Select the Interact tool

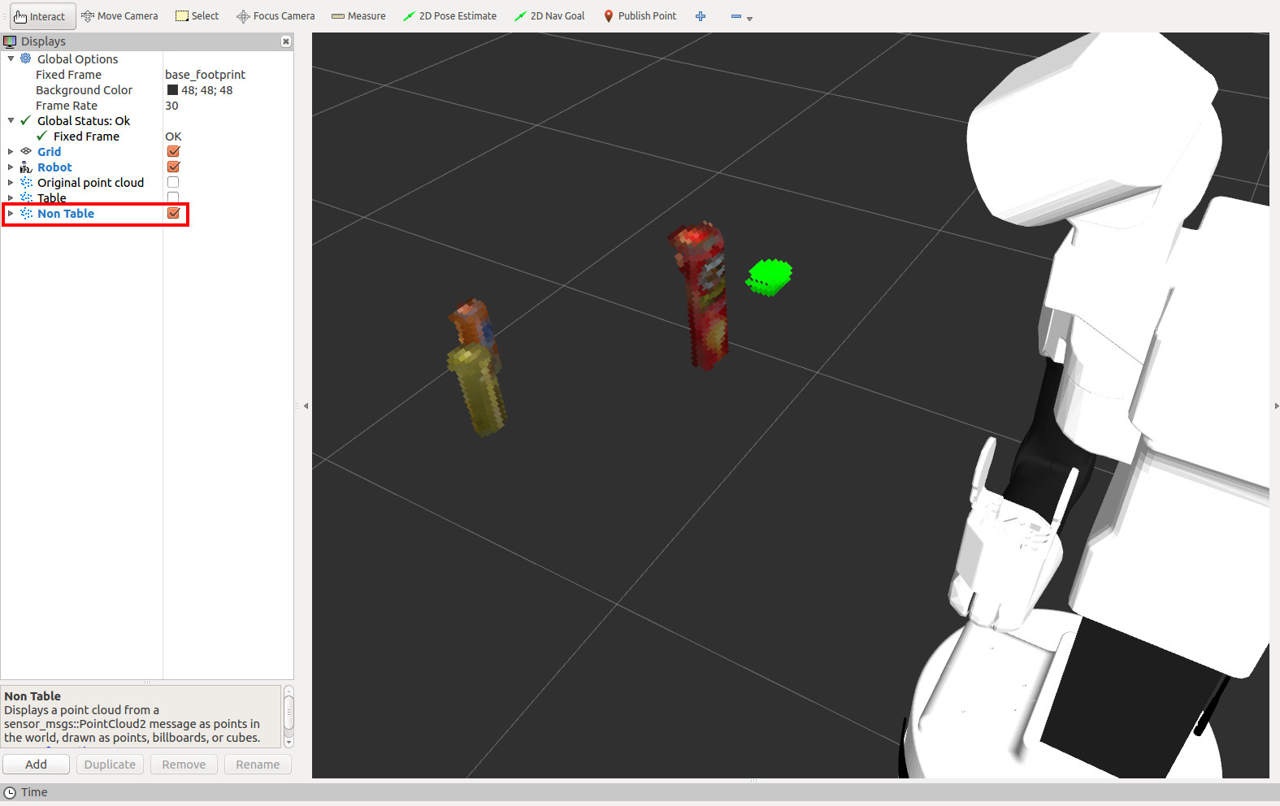point(40,16)
